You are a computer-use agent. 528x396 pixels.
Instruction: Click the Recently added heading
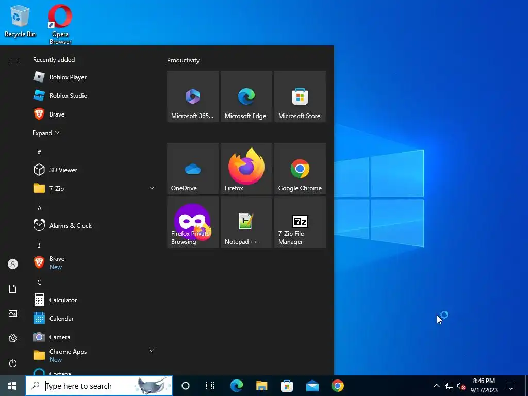pyautogui.click(x=54, y=60)
